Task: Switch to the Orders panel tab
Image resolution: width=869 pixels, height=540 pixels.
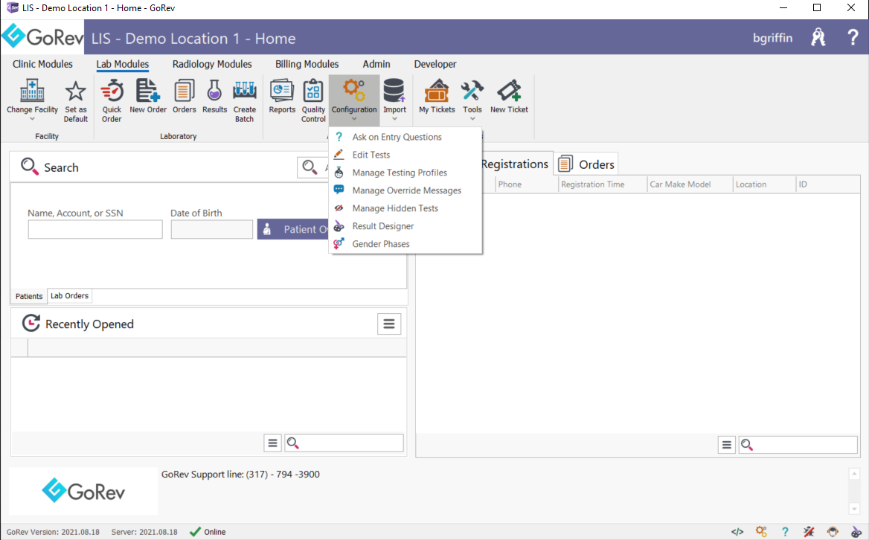Action: pos(586,164)
